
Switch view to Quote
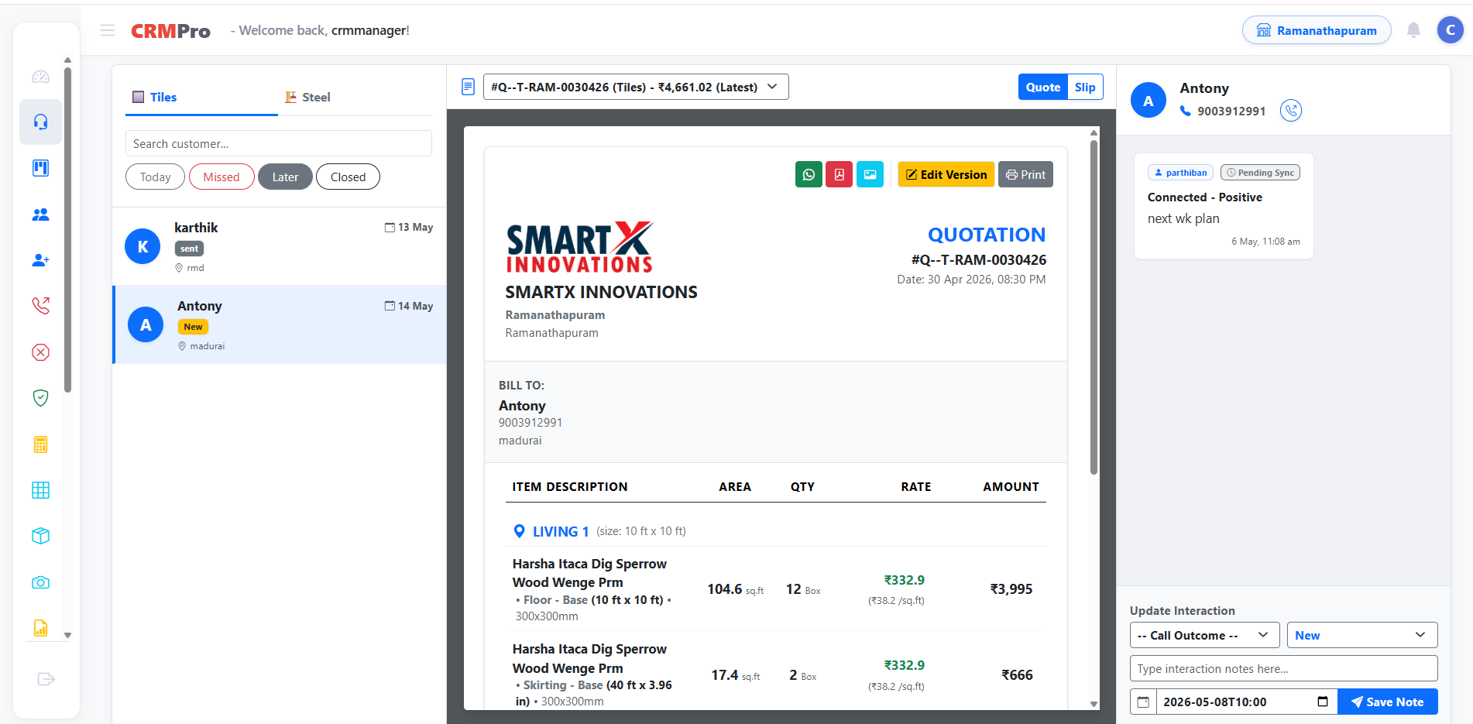tap(1042, 87)
